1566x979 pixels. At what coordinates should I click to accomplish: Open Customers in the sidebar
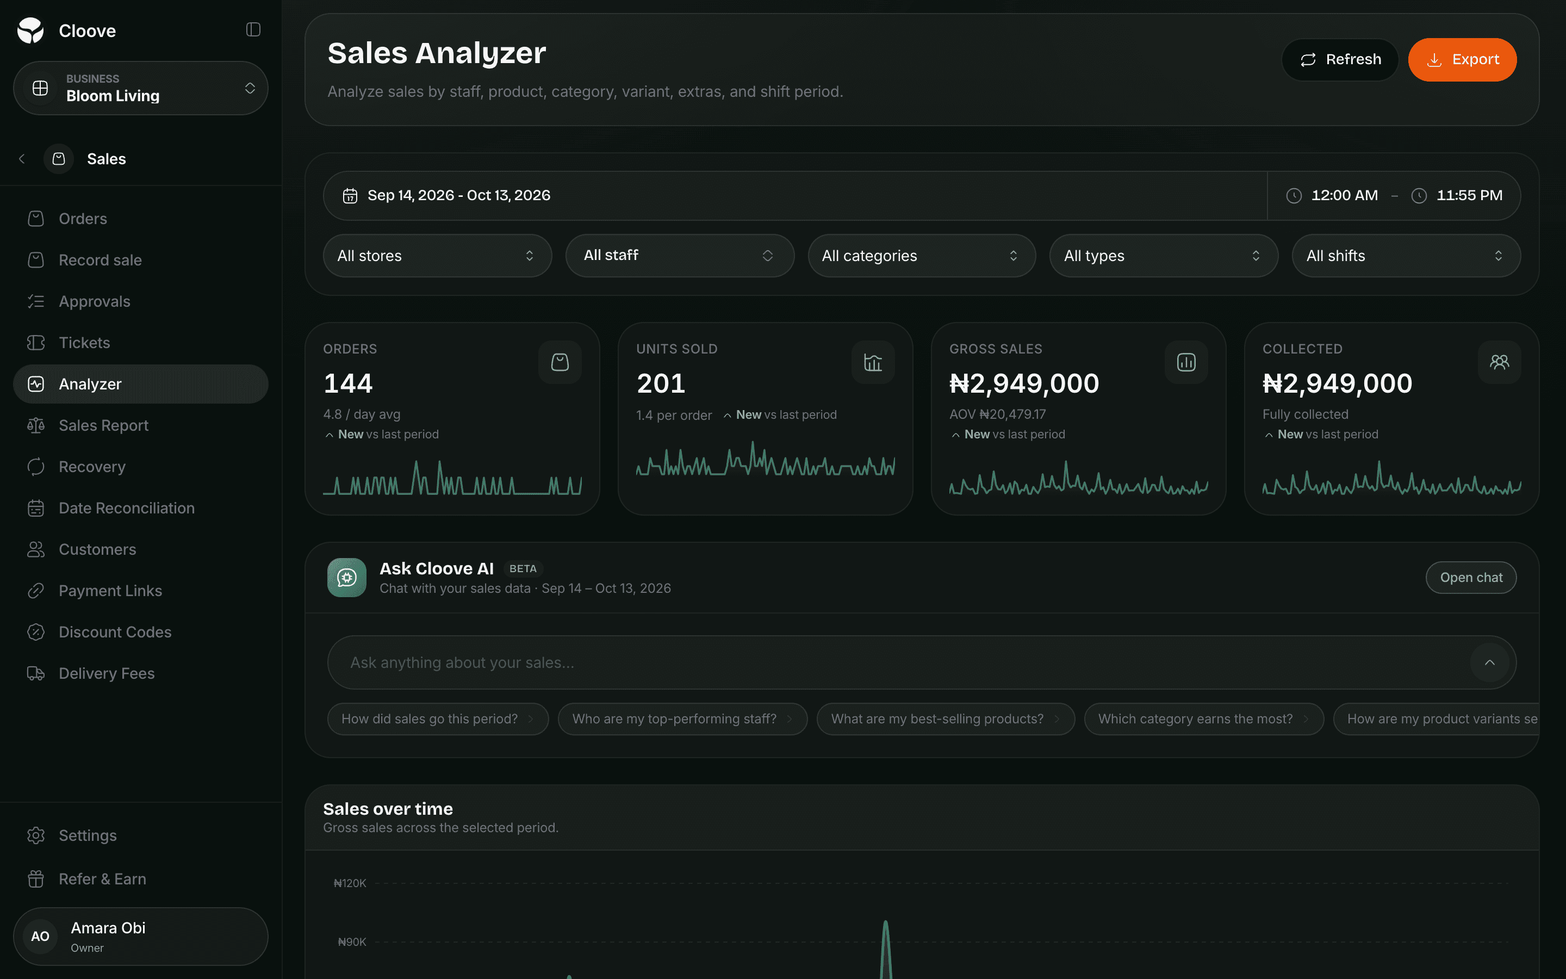140,550
